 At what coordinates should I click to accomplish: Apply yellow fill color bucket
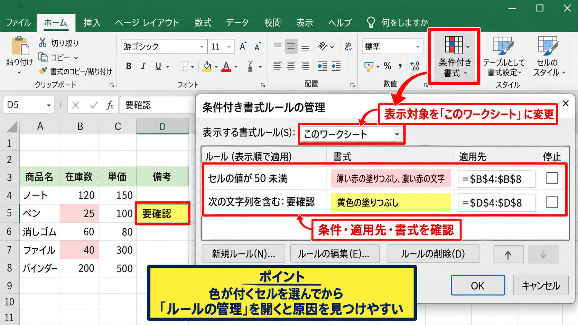pos(207,66)
